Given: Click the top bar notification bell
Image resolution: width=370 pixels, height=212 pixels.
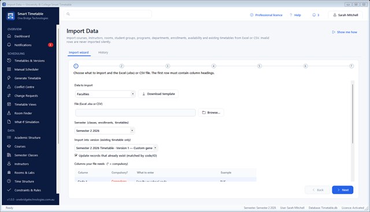Looking at the screenshot, I should 314,15.
